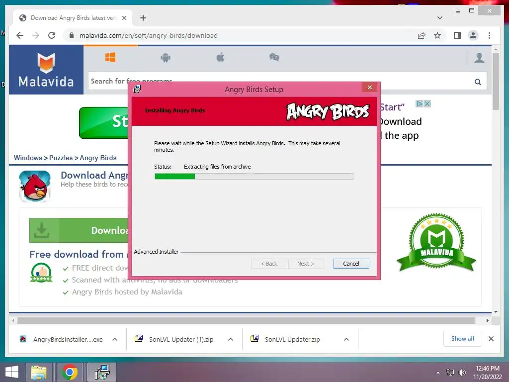Click the green Start ad button
The image size is (509, 382).
pyautogui.click(x=104, y=123)
